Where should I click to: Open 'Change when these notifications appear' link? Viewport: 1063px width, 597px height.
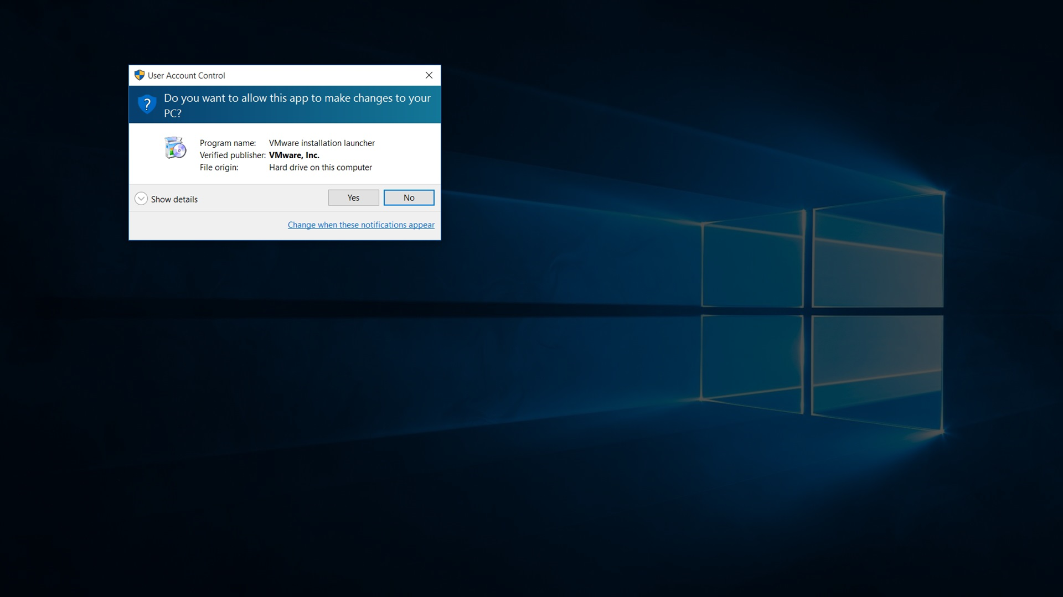pyautogui.click(x=361, y=225)
